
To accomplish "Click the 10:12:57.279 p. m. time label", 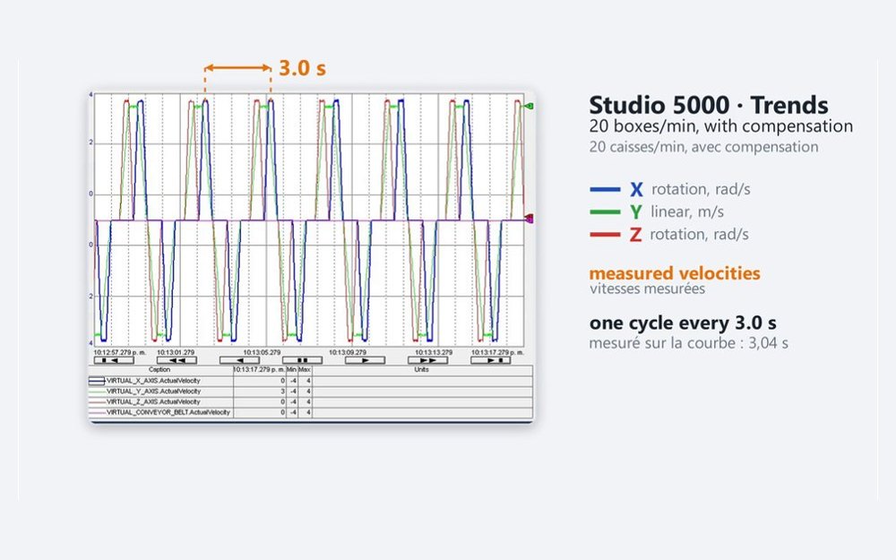I will [119, 352].
